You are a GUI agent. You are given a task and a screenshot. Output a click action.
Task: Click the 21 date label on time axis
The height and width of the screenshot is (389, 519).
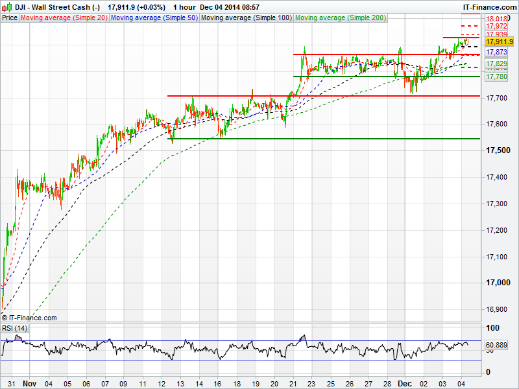[x=293, y=384]
